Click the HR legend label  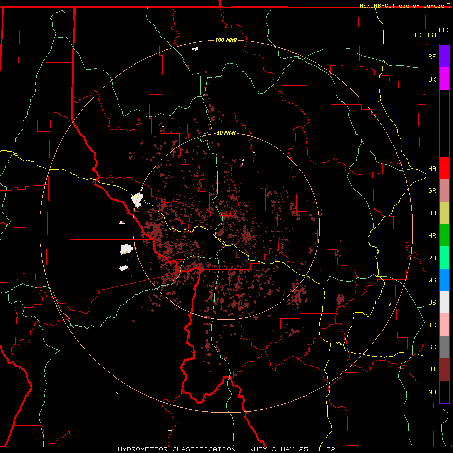pyautogui.click(x=432, y=236)
